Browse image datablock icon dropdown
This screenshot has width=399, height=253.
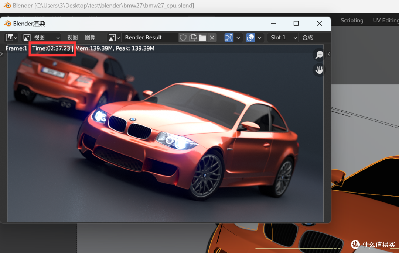tap(114, 38)
